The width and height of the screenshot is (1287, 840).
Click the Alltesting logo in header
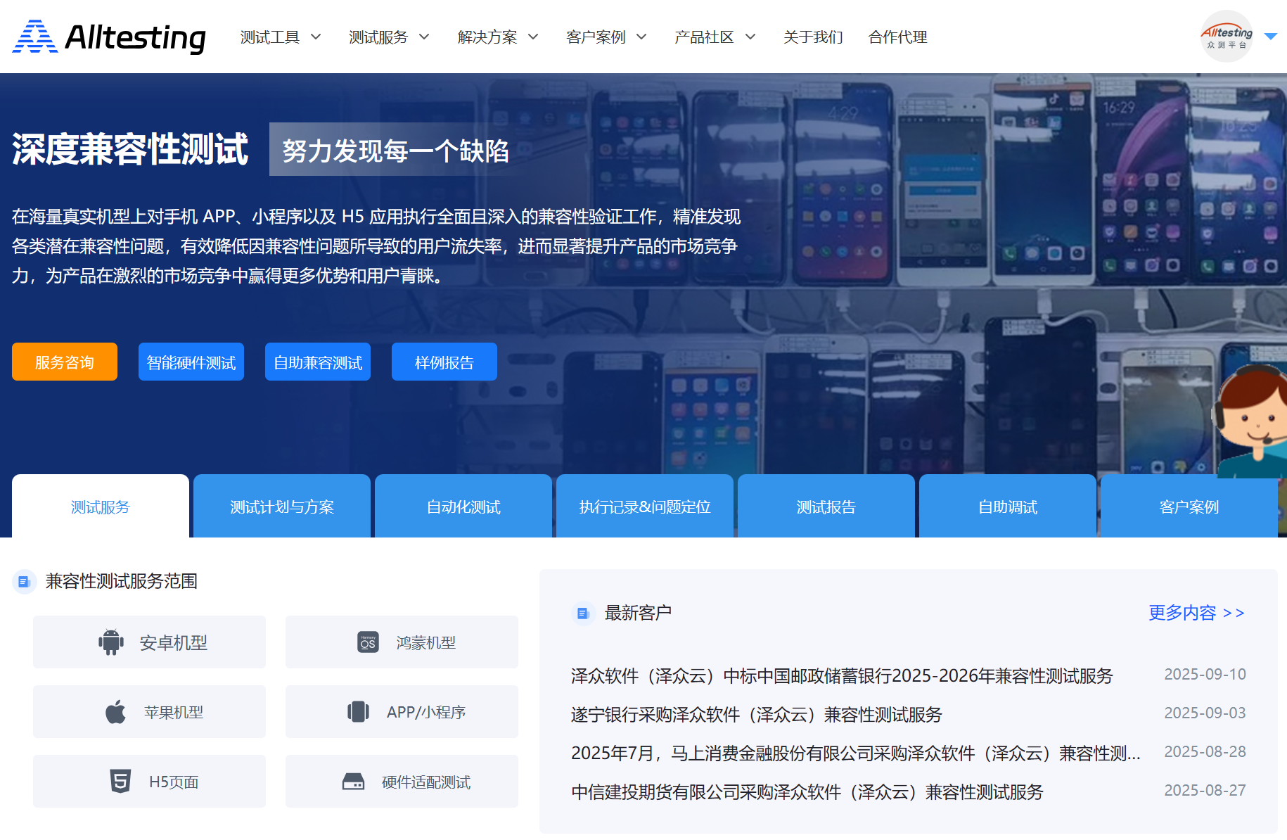coord(109,37)
